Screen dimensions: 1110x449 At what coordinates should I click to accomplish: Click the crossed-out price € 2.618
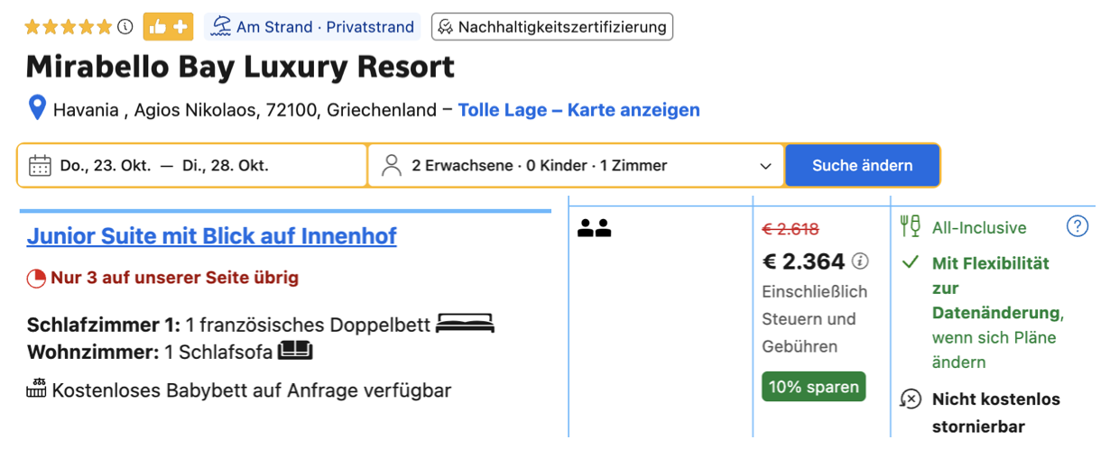coord(791,229)
